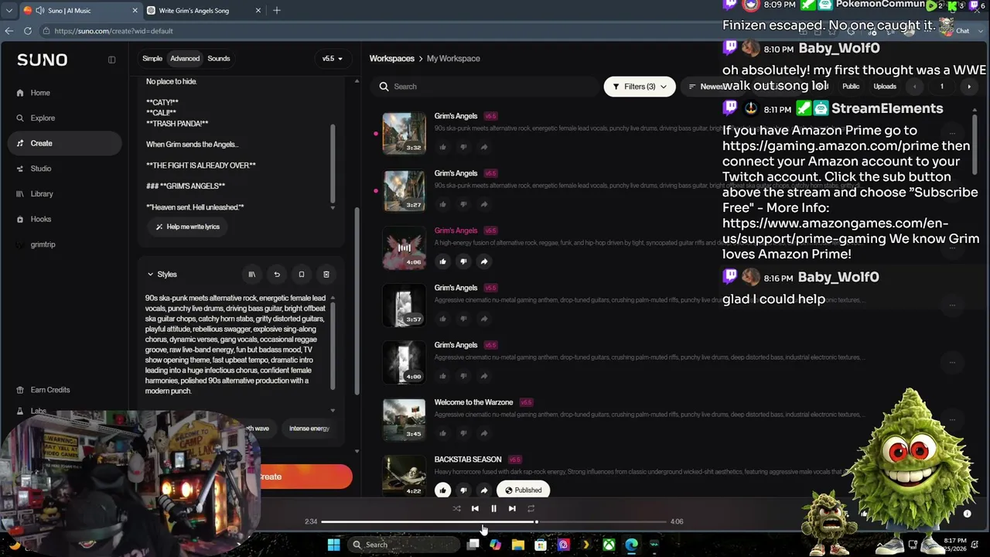Screen dimensions: 990x557
Task: Like the Grim's Angels song lasting 3:27
Action: [x=442, y=204]
